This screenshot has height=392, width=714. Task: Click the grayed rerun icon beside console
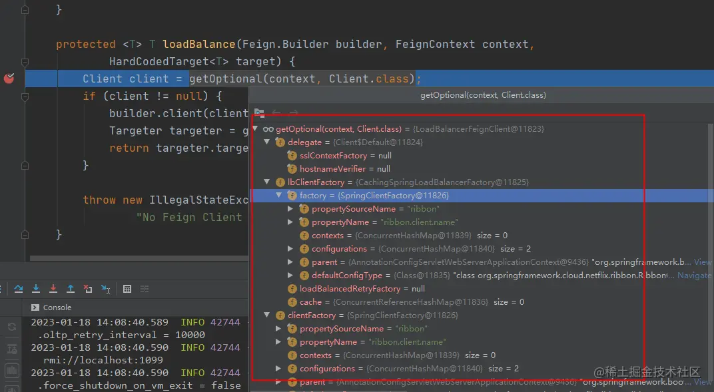[x=12, y=327]
